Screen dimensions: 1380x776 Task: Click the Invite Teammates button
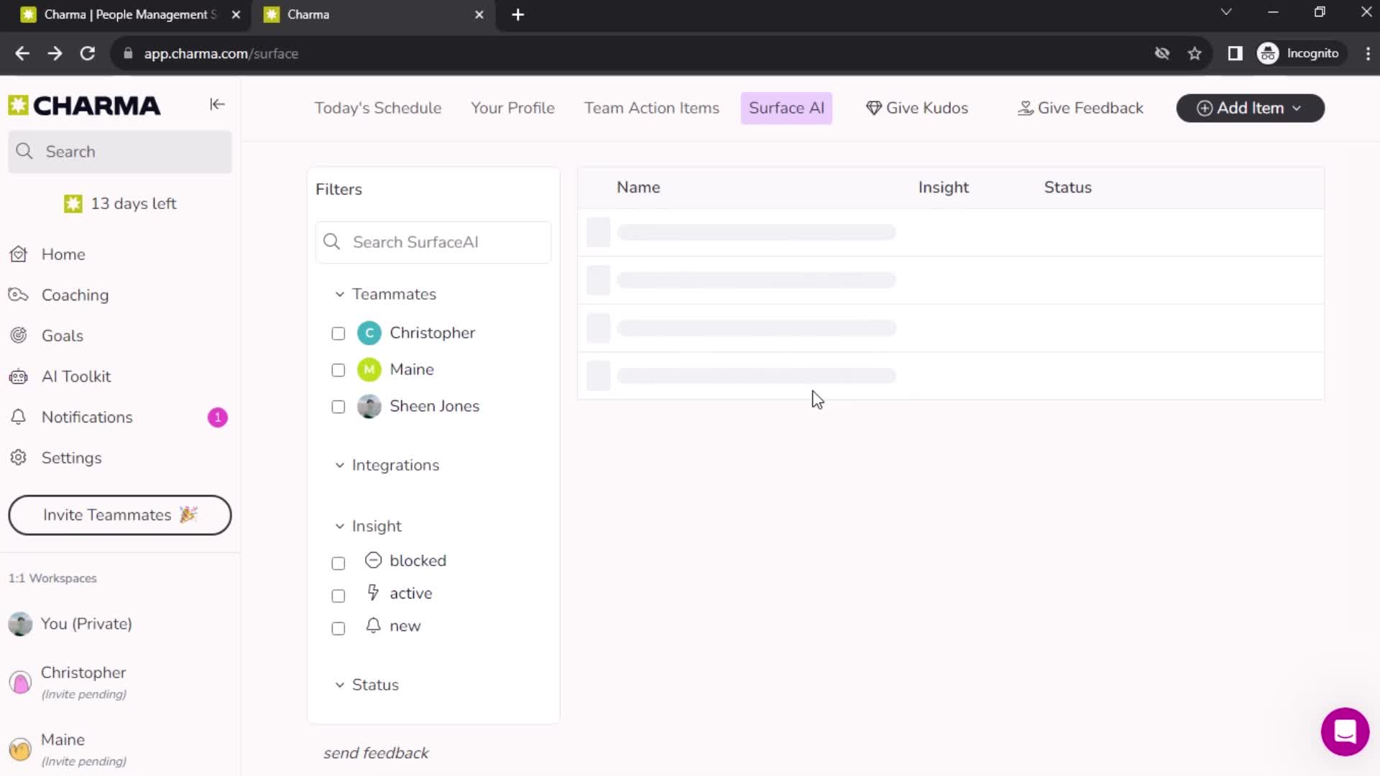coord(119,514)
